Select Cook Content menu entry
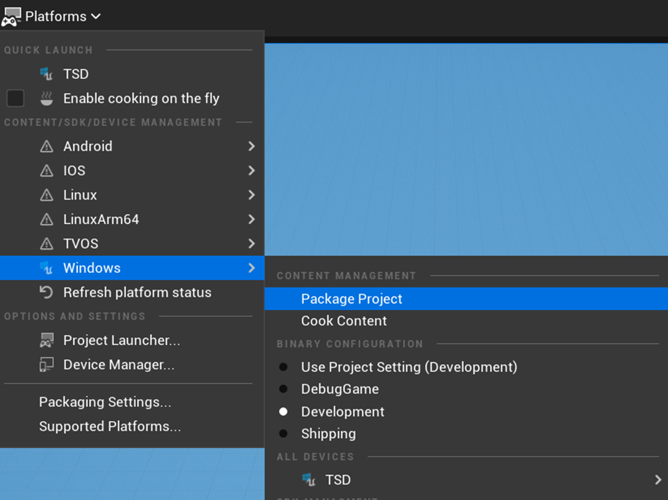Image resolution: width=668 pixels, height=500 pixels. point(344,321)
